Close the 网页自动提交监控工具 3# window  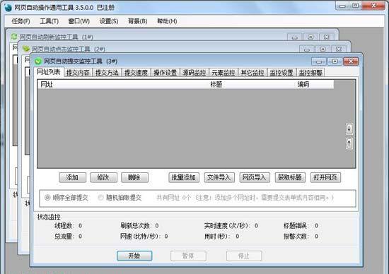pyautogui.click(x=351, y=61)
